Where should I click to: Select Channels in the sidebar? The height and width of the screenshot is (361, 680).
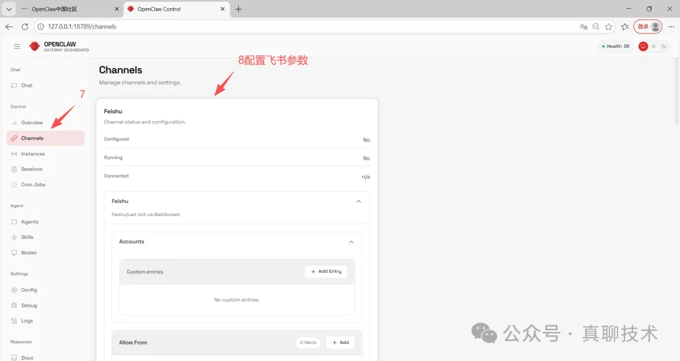tap(45, 138)
